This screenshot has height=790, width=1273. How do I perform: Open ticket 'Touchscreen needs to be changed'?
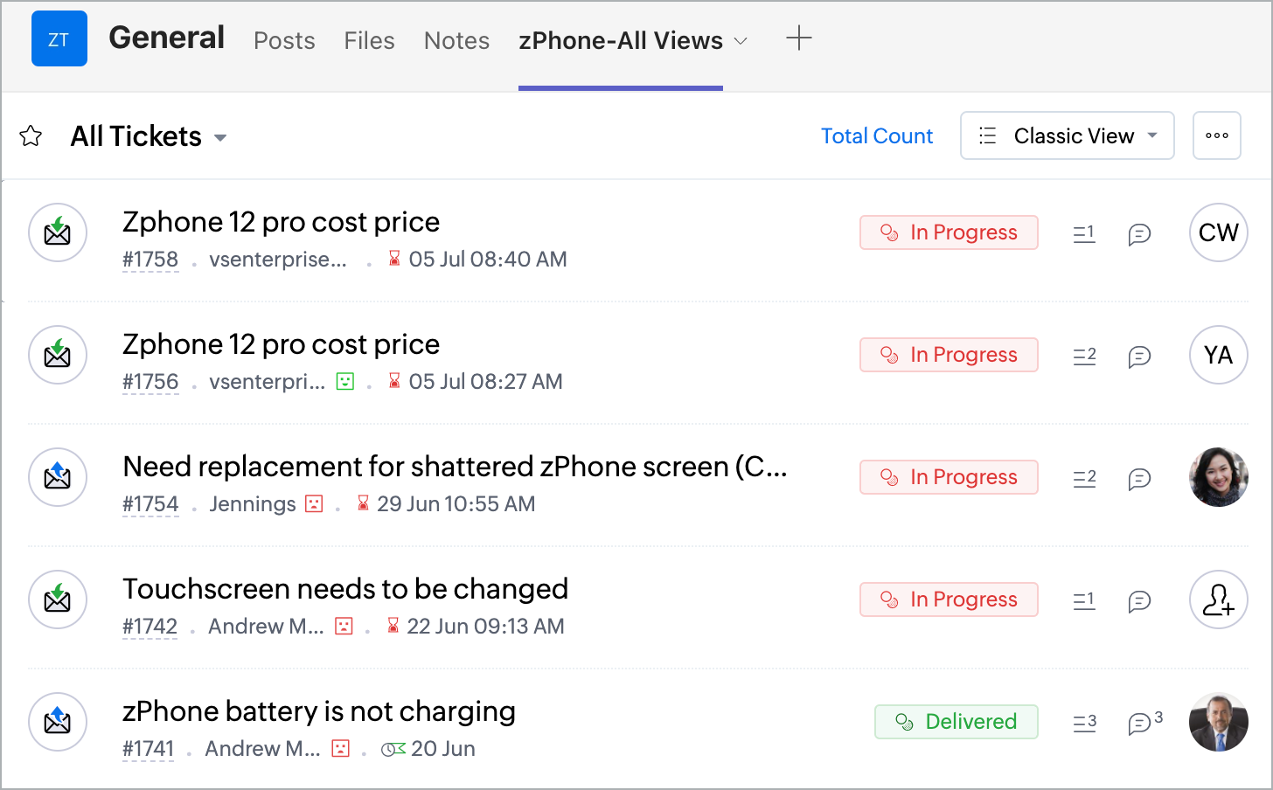(x=345, y=589)
